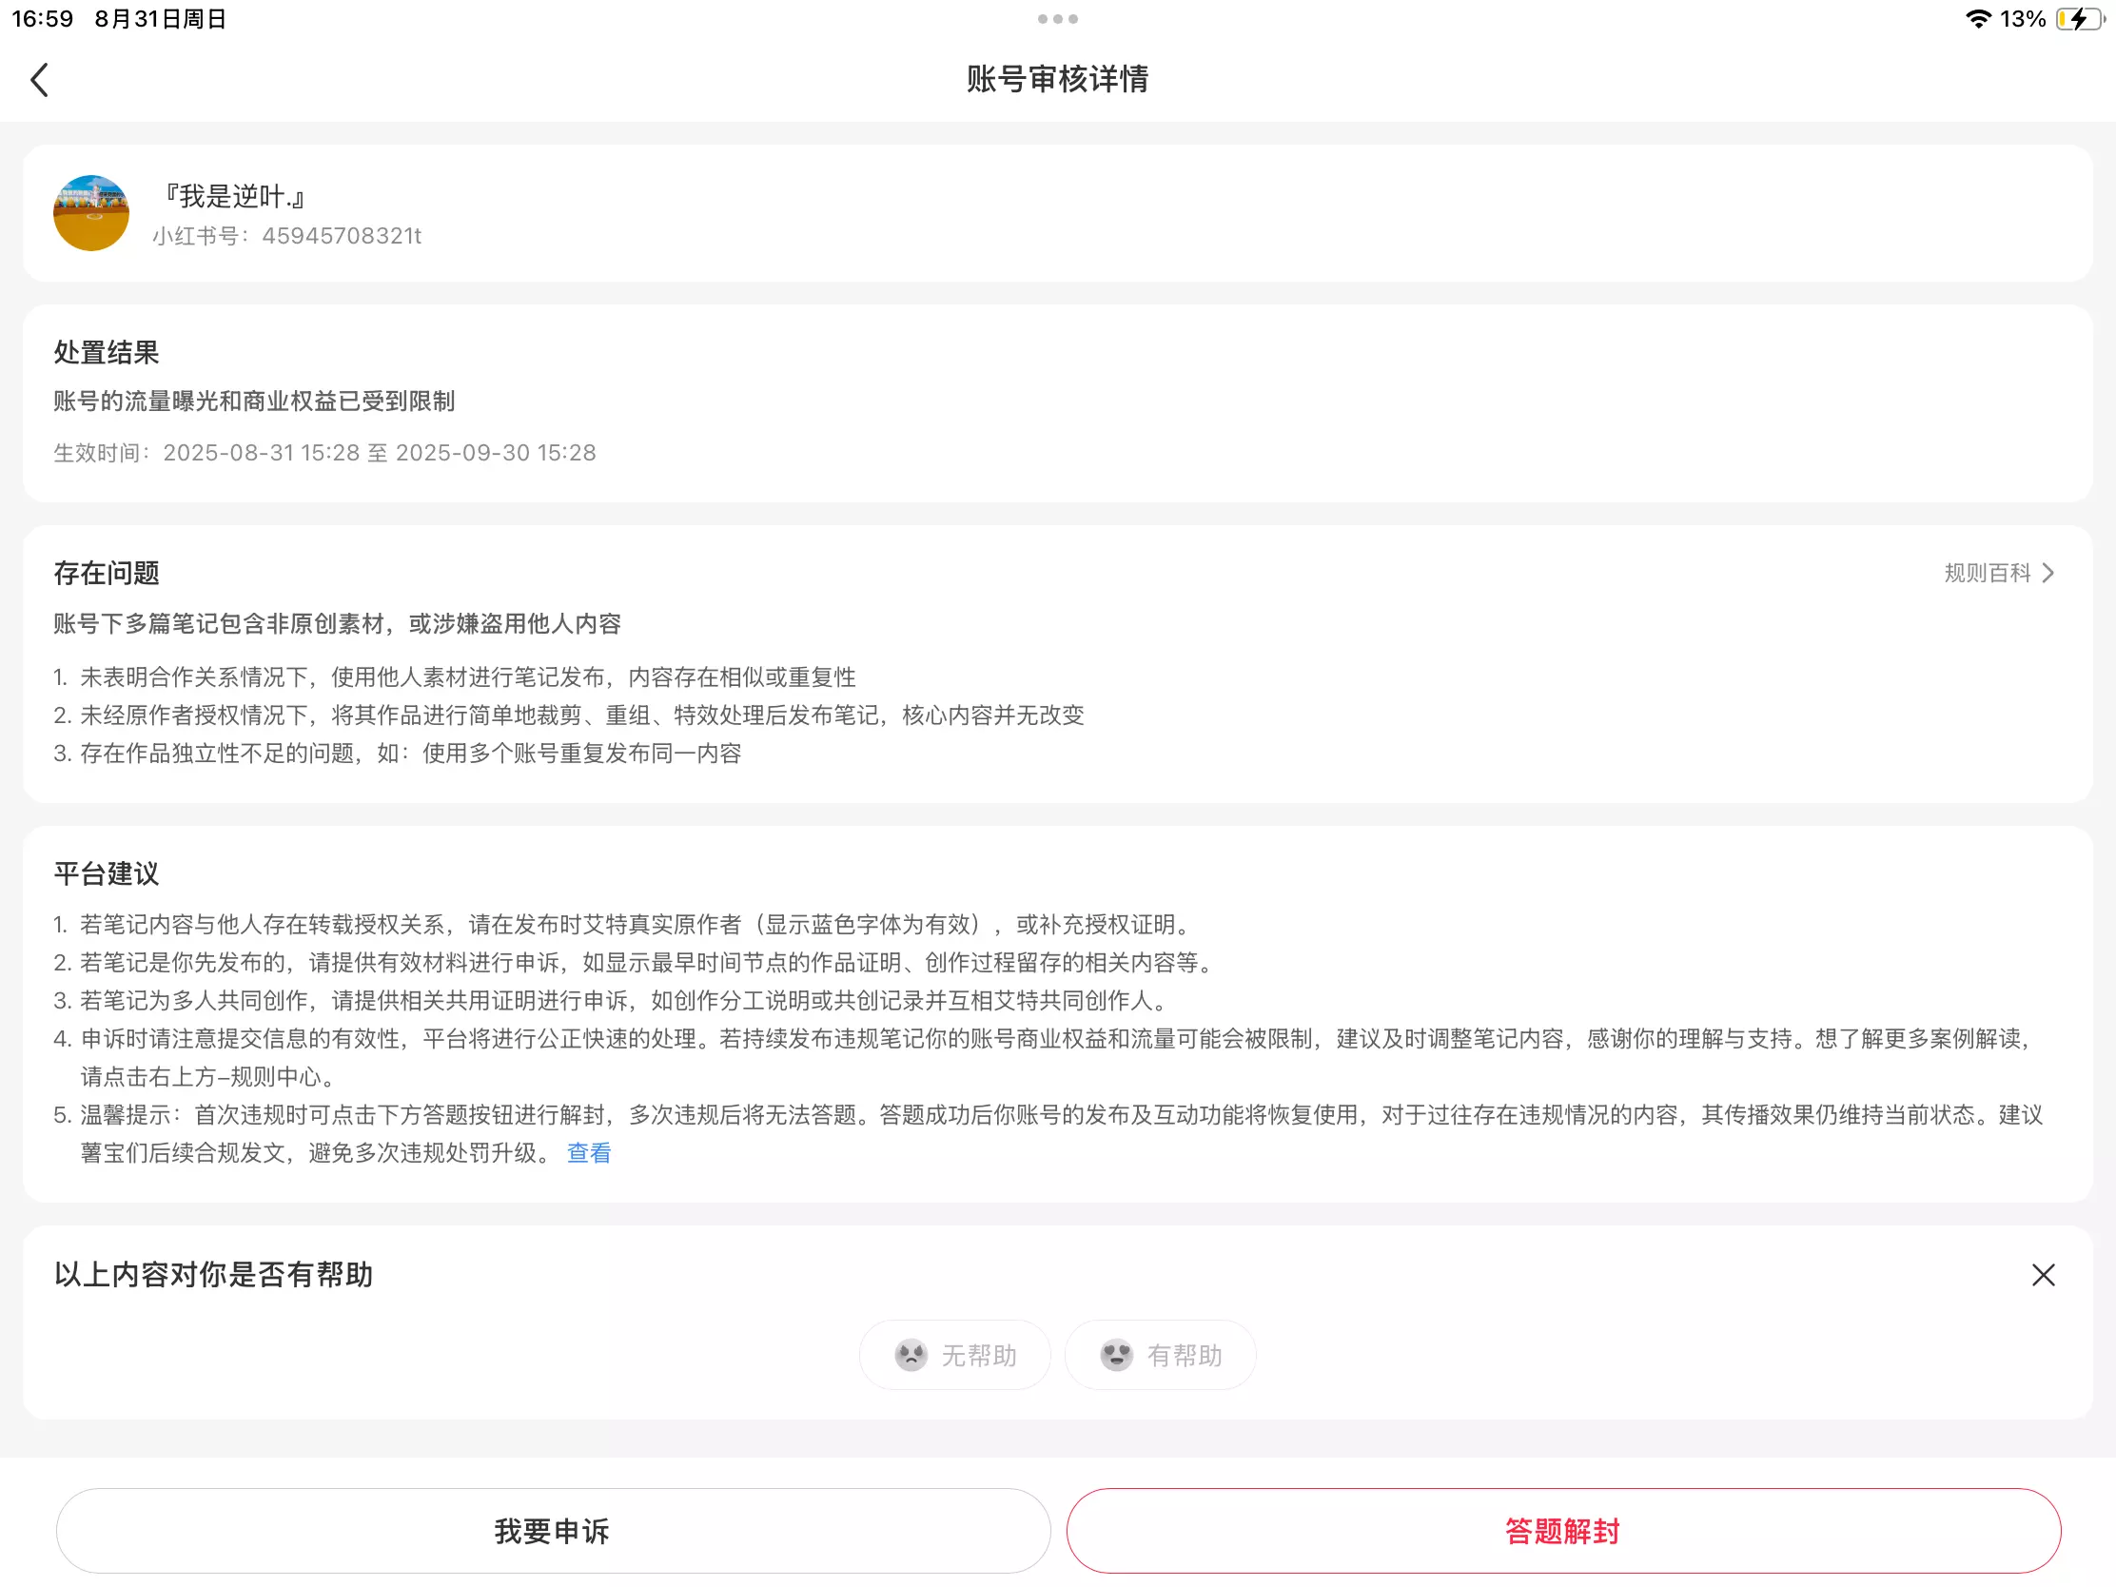Tap the battery charging icon
Viewport: 2116px width, 1587px height.
(x=2079, y=19)
